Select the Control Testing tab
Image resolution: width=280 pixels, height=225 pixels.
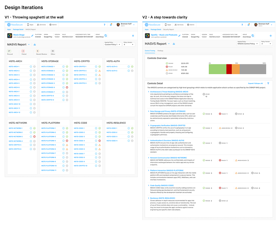150,51
